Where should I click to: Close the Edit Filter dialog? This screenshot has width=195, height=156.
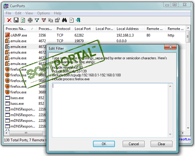point(170,47)
